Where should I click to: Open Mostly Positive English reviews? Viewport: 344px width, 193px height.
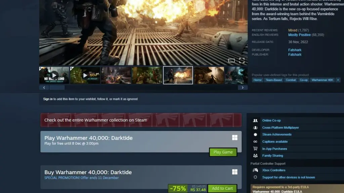click(x=299, y=35)
